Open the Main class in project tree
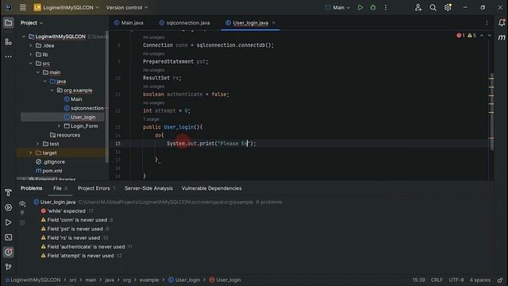The width and height of the screenshot is (508, 286). 73,99
